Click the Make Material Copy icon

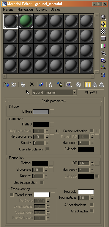(x=41, y=85)
